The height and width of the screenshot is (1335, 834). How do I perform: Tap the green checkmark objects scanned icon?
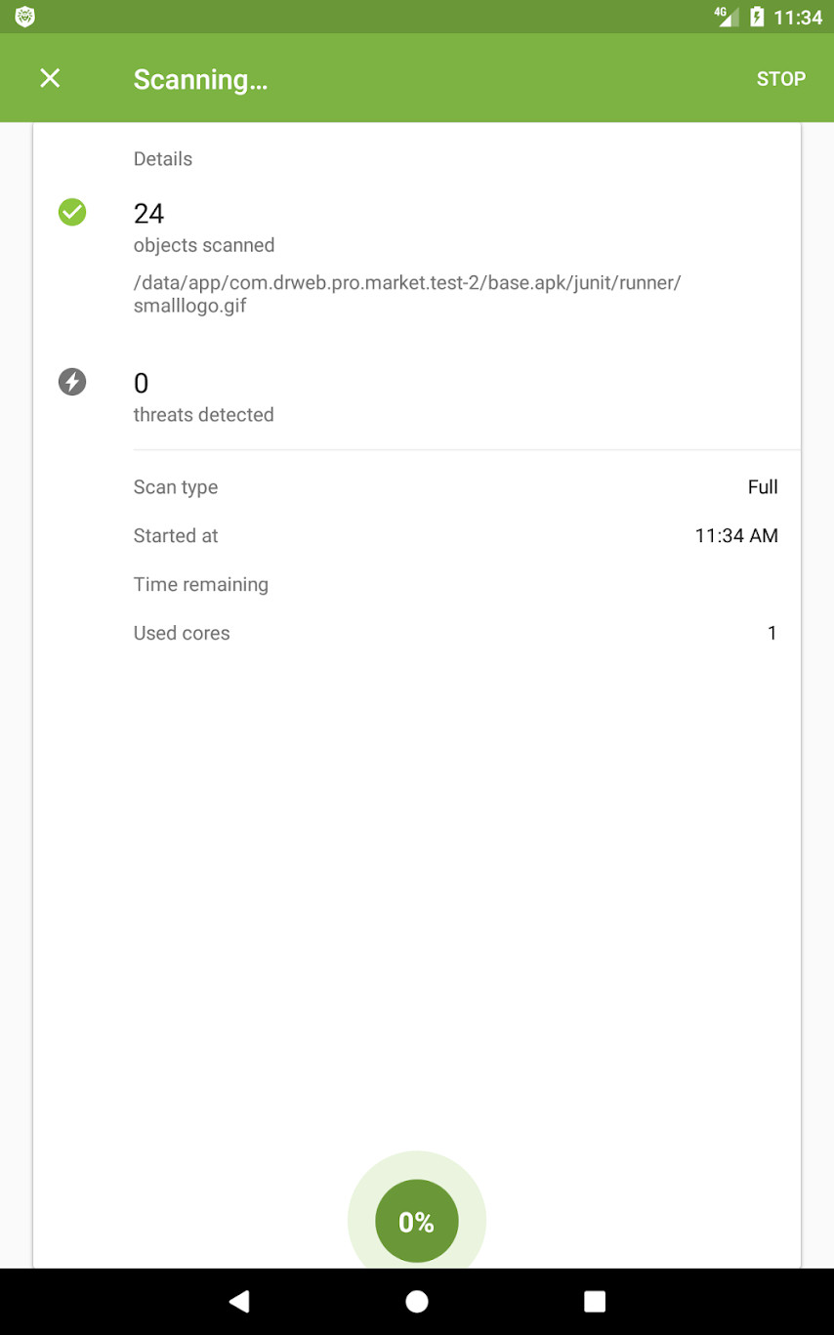[72, 212]
